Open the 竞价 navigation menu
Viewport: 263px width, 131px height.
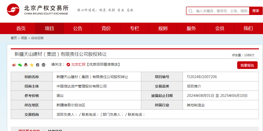(x=106, y=28)
